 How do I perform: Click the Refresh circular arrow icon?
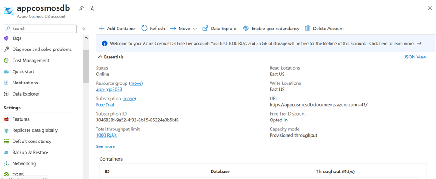[x=144, y=28]
